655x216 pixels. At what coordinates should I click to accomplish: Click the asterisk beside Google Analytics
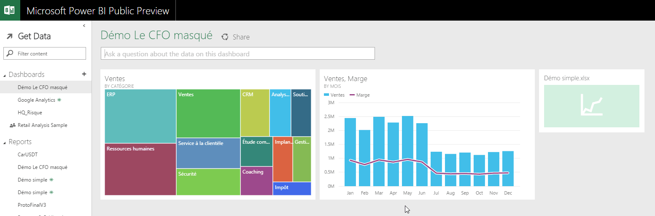tap(59, 100)
